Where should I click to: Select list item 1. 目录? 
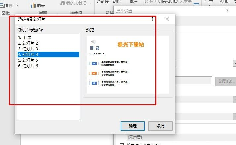pyautogui.click(x=48, y=37)
